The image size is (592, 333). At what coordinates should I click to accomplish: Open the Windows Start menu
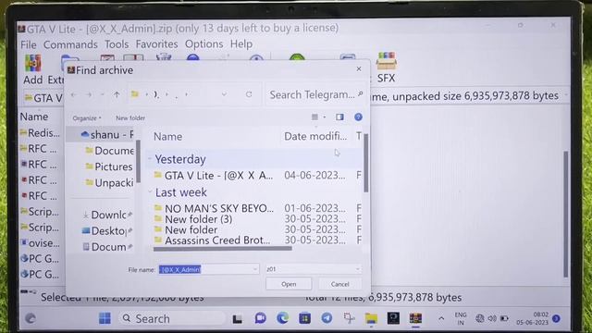(x=105, y=318)
